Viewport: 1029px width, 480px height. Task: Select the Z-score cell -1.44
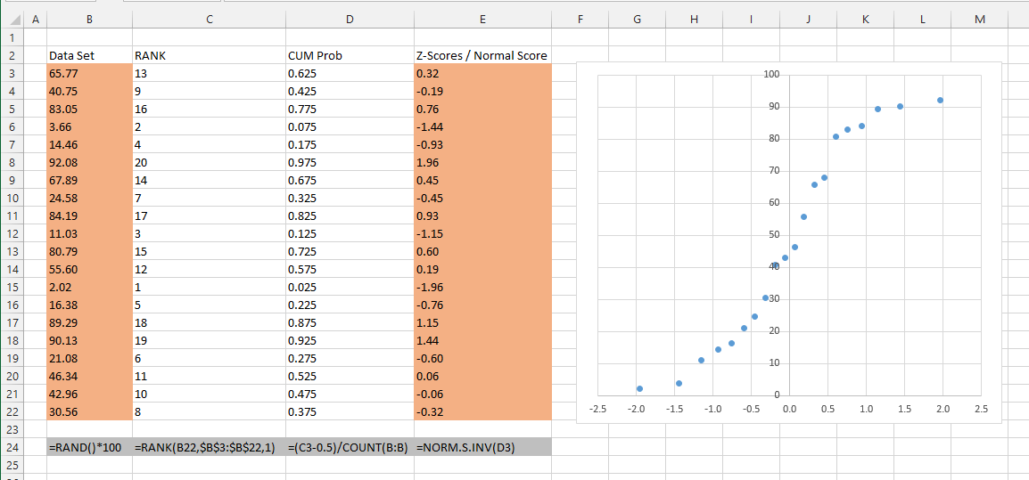point(482,126)
